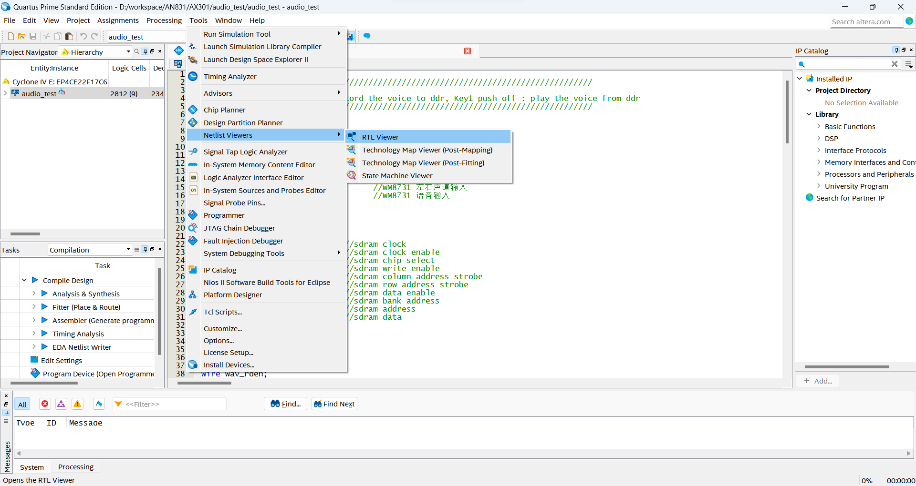Click the Programmer icon in Tools menu

193,215
